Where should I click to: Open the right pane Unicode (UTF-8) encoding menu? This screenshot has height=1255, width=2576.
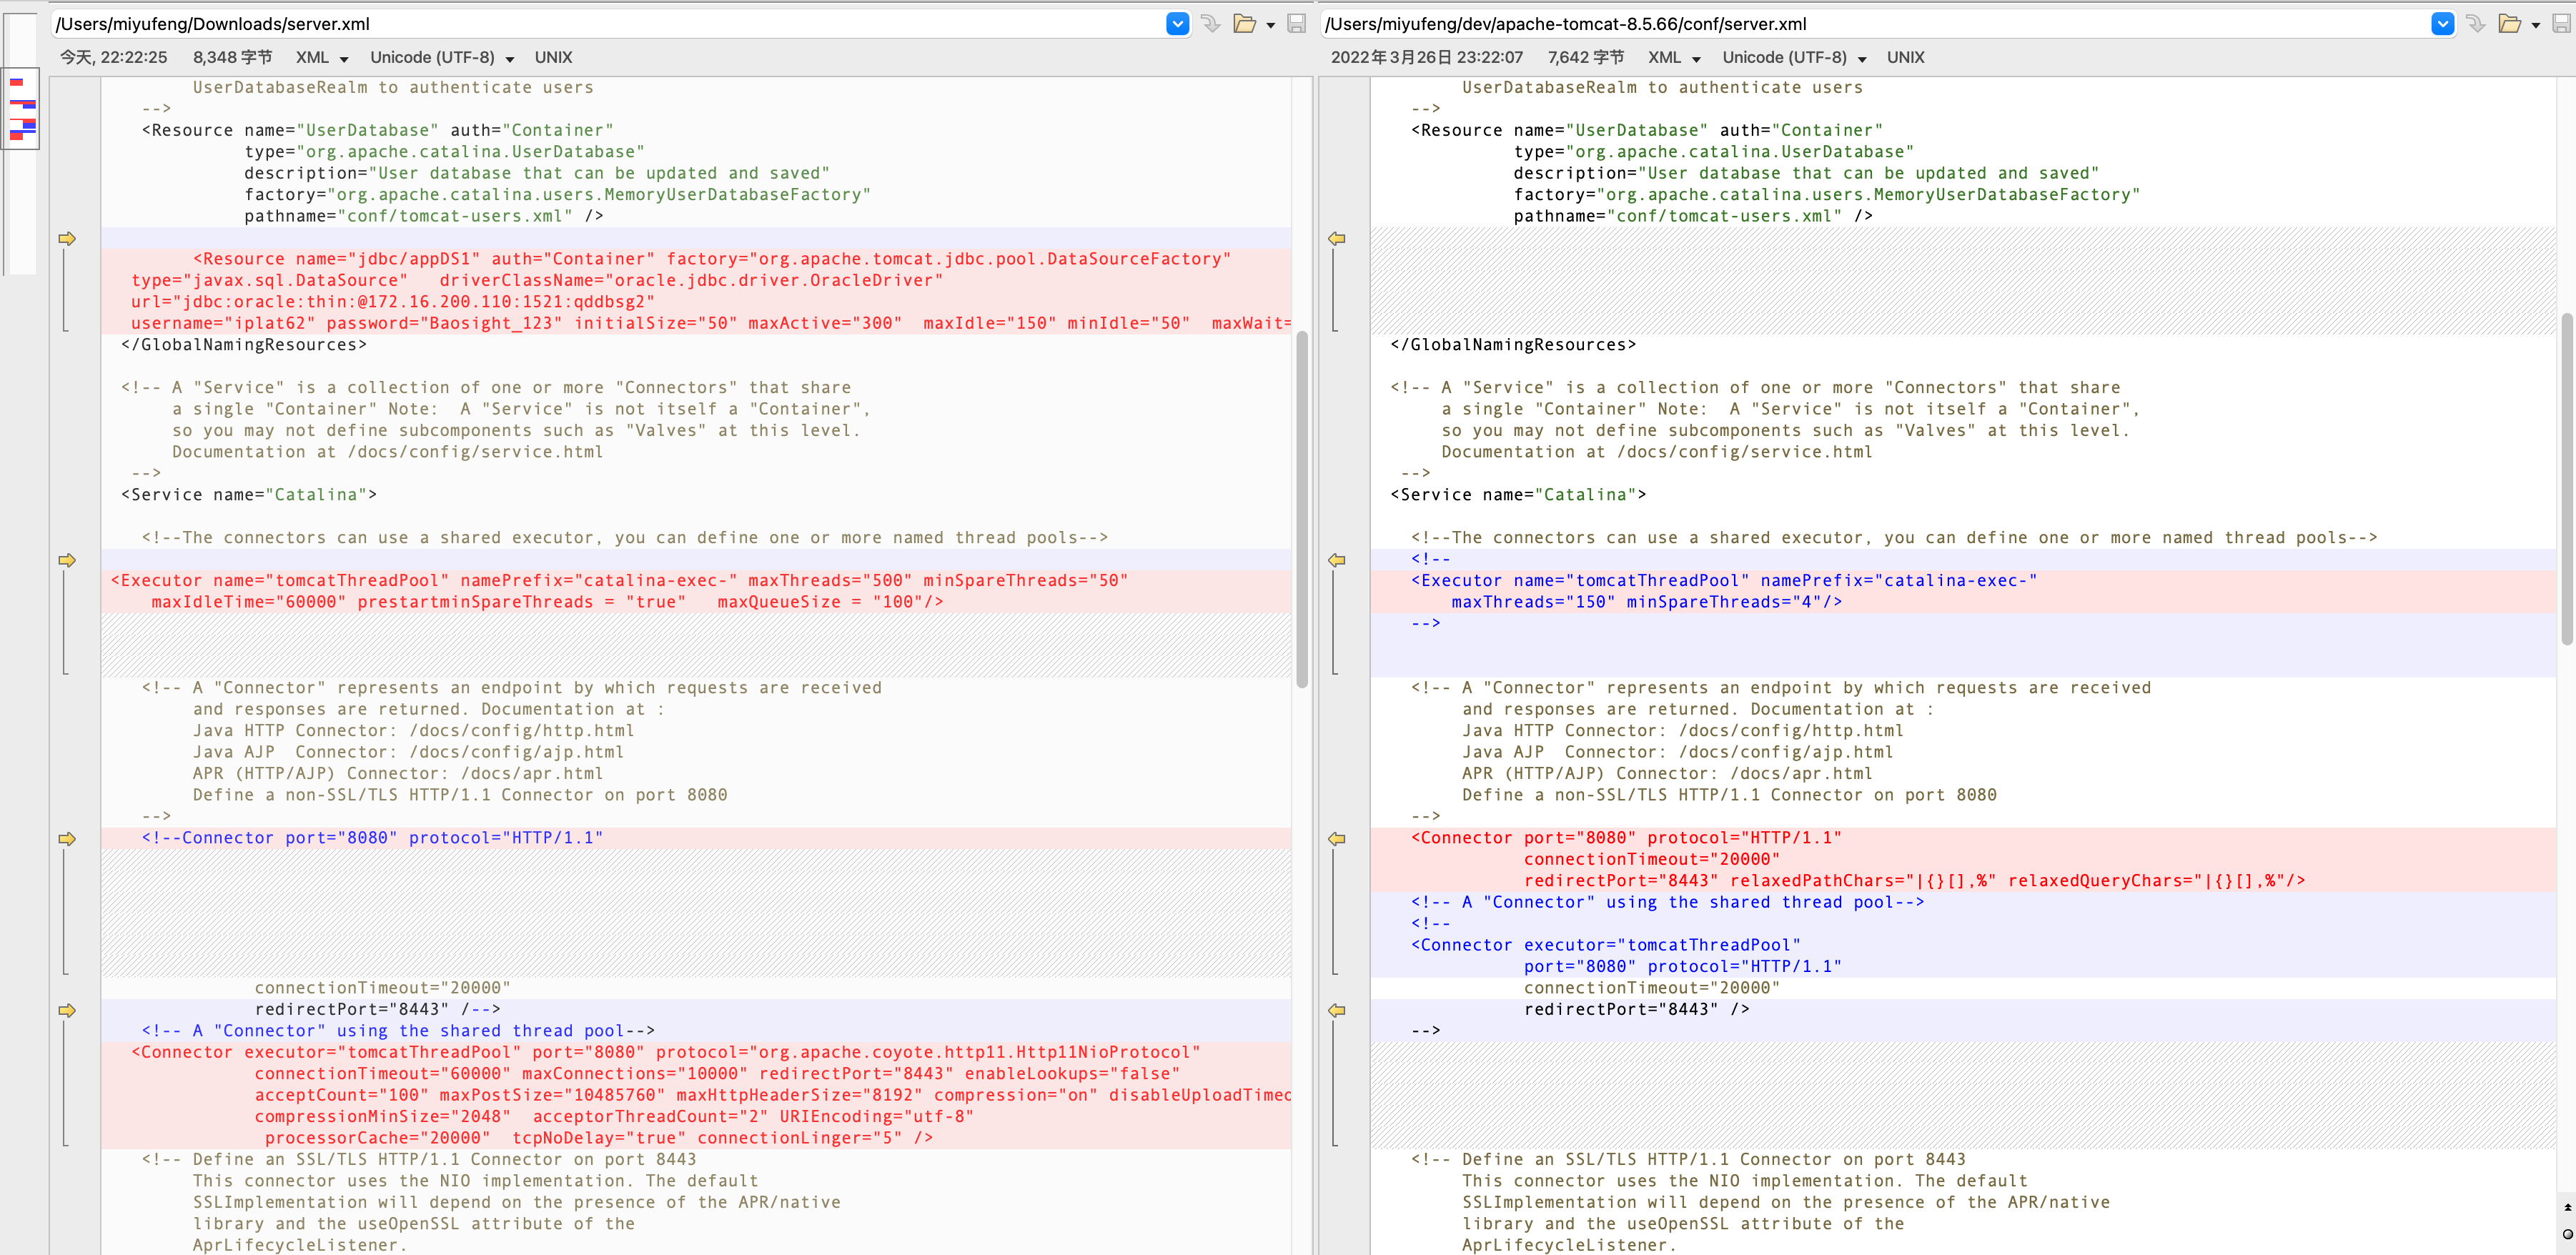tap(1794, 57)
